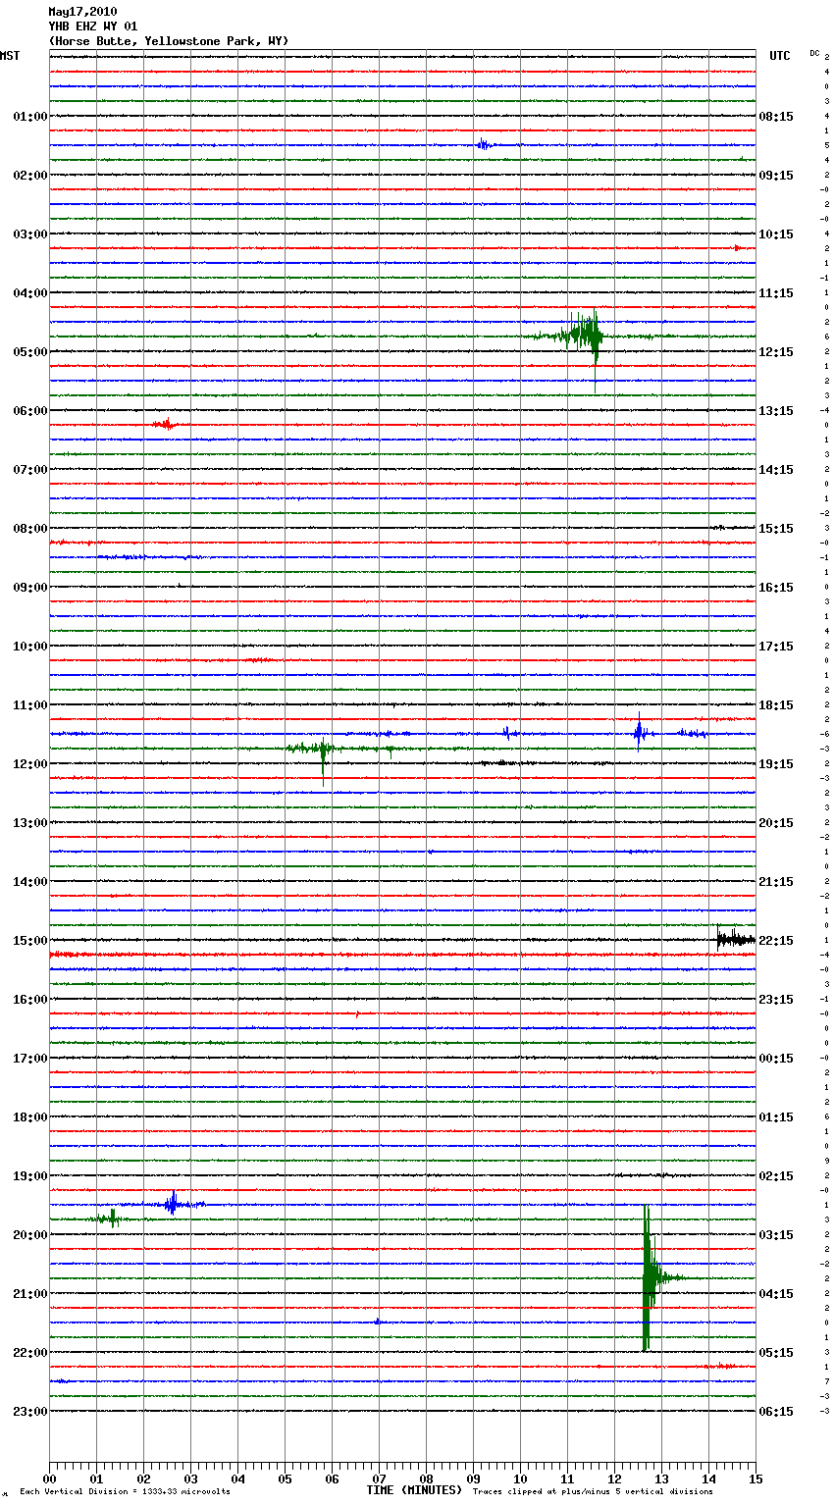The width and height of the screenshot is (834, 1505).
Task: Select the 06:00 MST time label
Action: point(30,410)
